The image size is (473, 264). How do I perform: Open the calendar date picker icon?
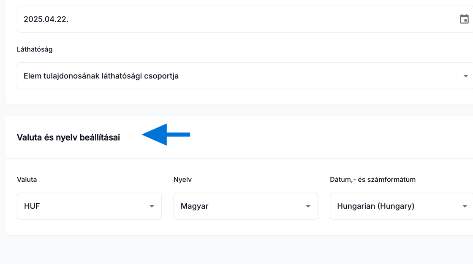tap(464, 19)
